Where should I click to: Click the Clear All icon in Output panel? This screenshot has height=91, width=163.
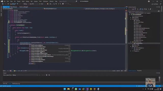pos(47,75)
